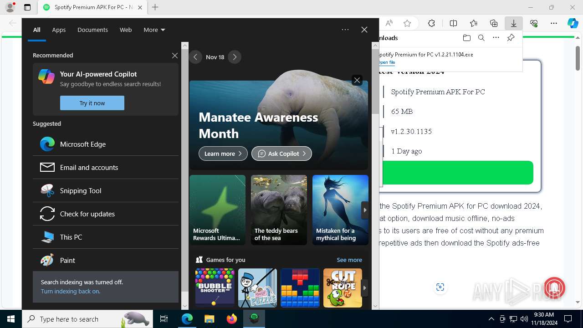Viewport: 583px width, 328px height.
Task: Open search panel options ellipsis menu
Action: (x=345, y=30)
